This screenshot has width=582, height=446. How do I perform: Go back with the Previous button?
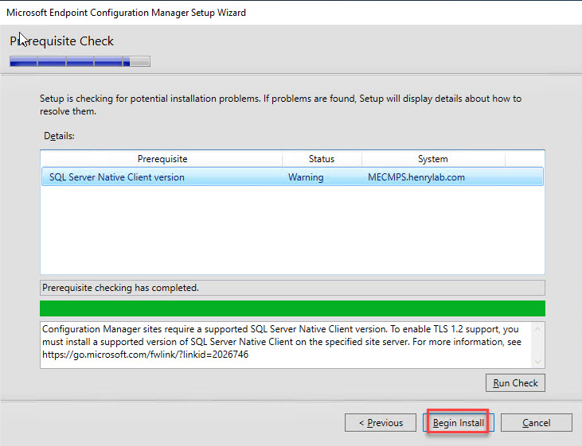[381, 423]
